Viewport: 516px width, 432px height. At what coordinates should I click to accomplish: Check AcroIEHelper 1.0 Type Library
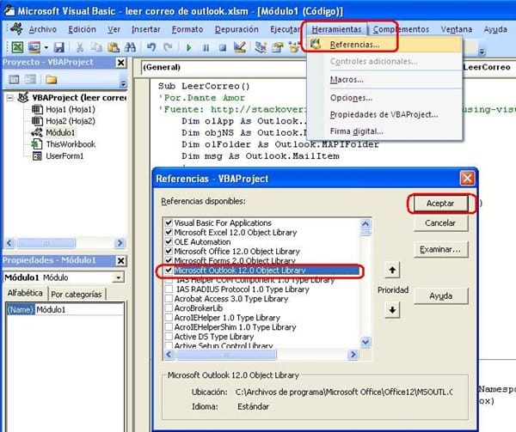(169, 318)
